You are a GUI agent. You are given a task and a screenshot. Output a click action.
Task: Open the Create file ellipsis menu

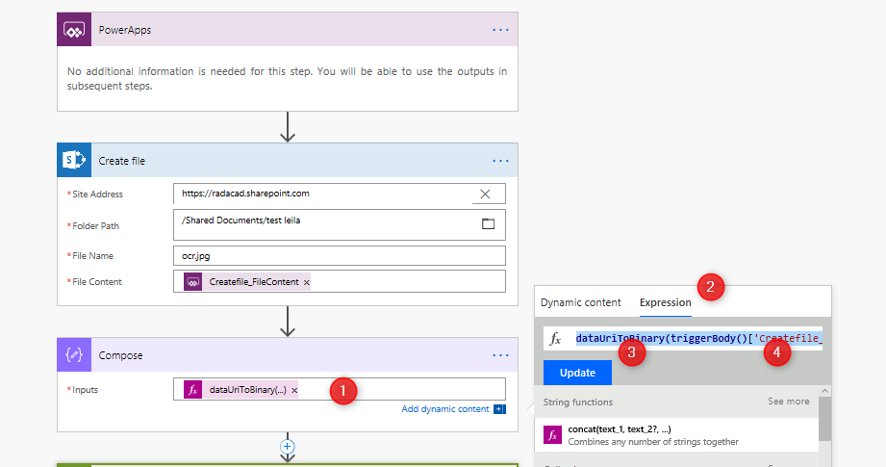(x=500, y=161)
